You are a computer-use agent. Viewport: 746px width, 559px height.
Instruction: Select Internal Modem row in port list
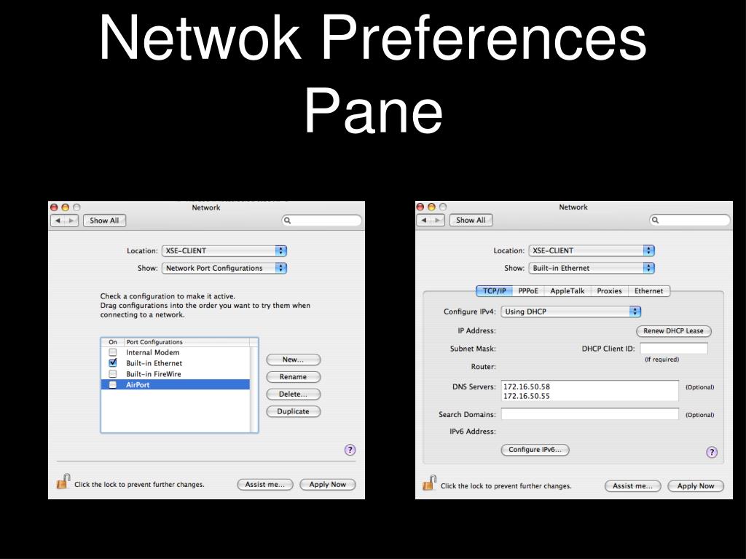(176, 352)
